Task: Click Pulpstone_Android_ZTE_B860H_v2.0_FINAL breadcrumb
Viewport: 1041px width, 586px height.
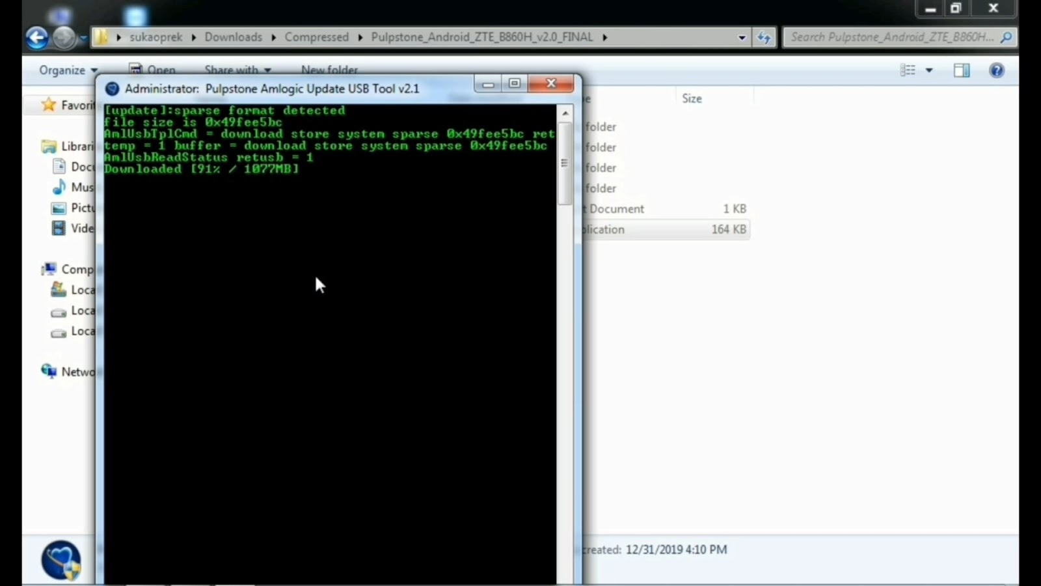Action: coord(482,37)
